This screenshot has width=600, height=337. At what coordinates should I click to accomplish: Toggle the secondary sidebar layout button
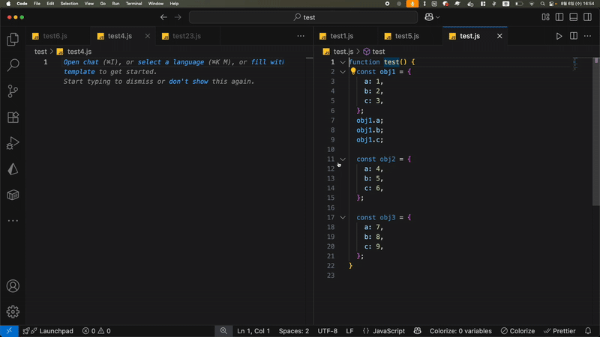tap(586, 16)
